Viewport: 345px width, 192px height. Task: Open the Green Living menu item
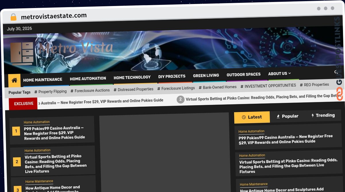pos(206,76)
